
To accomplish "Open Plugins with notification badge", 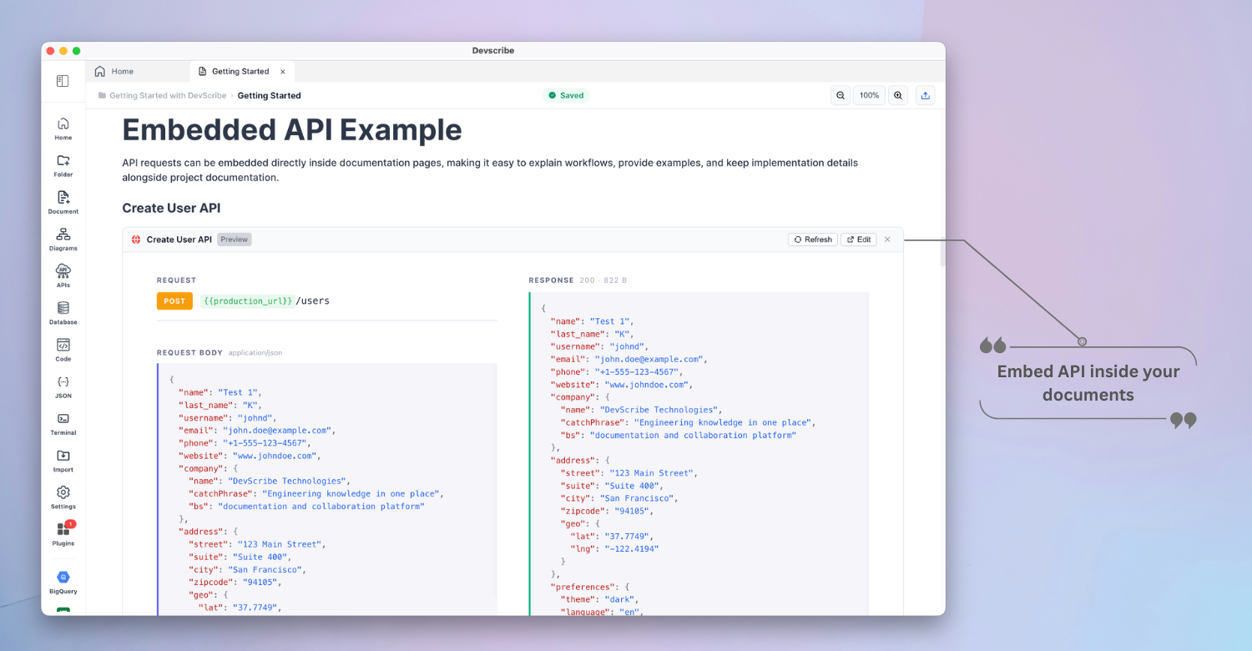I will [x=63, y=533].
